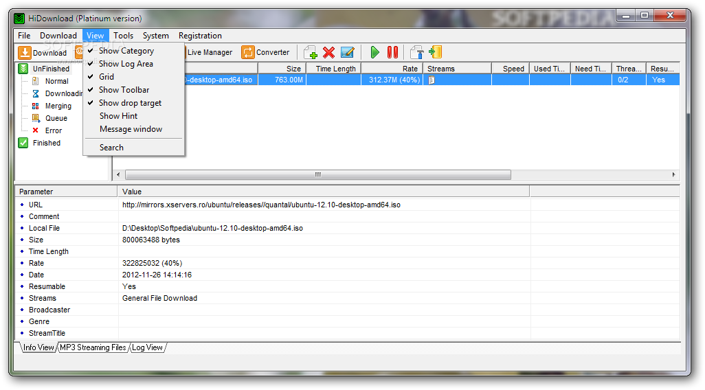Sort by Time Length column header
Image resolution: width=705 pixels, height=390 pixels.
(x=334, y=69)
